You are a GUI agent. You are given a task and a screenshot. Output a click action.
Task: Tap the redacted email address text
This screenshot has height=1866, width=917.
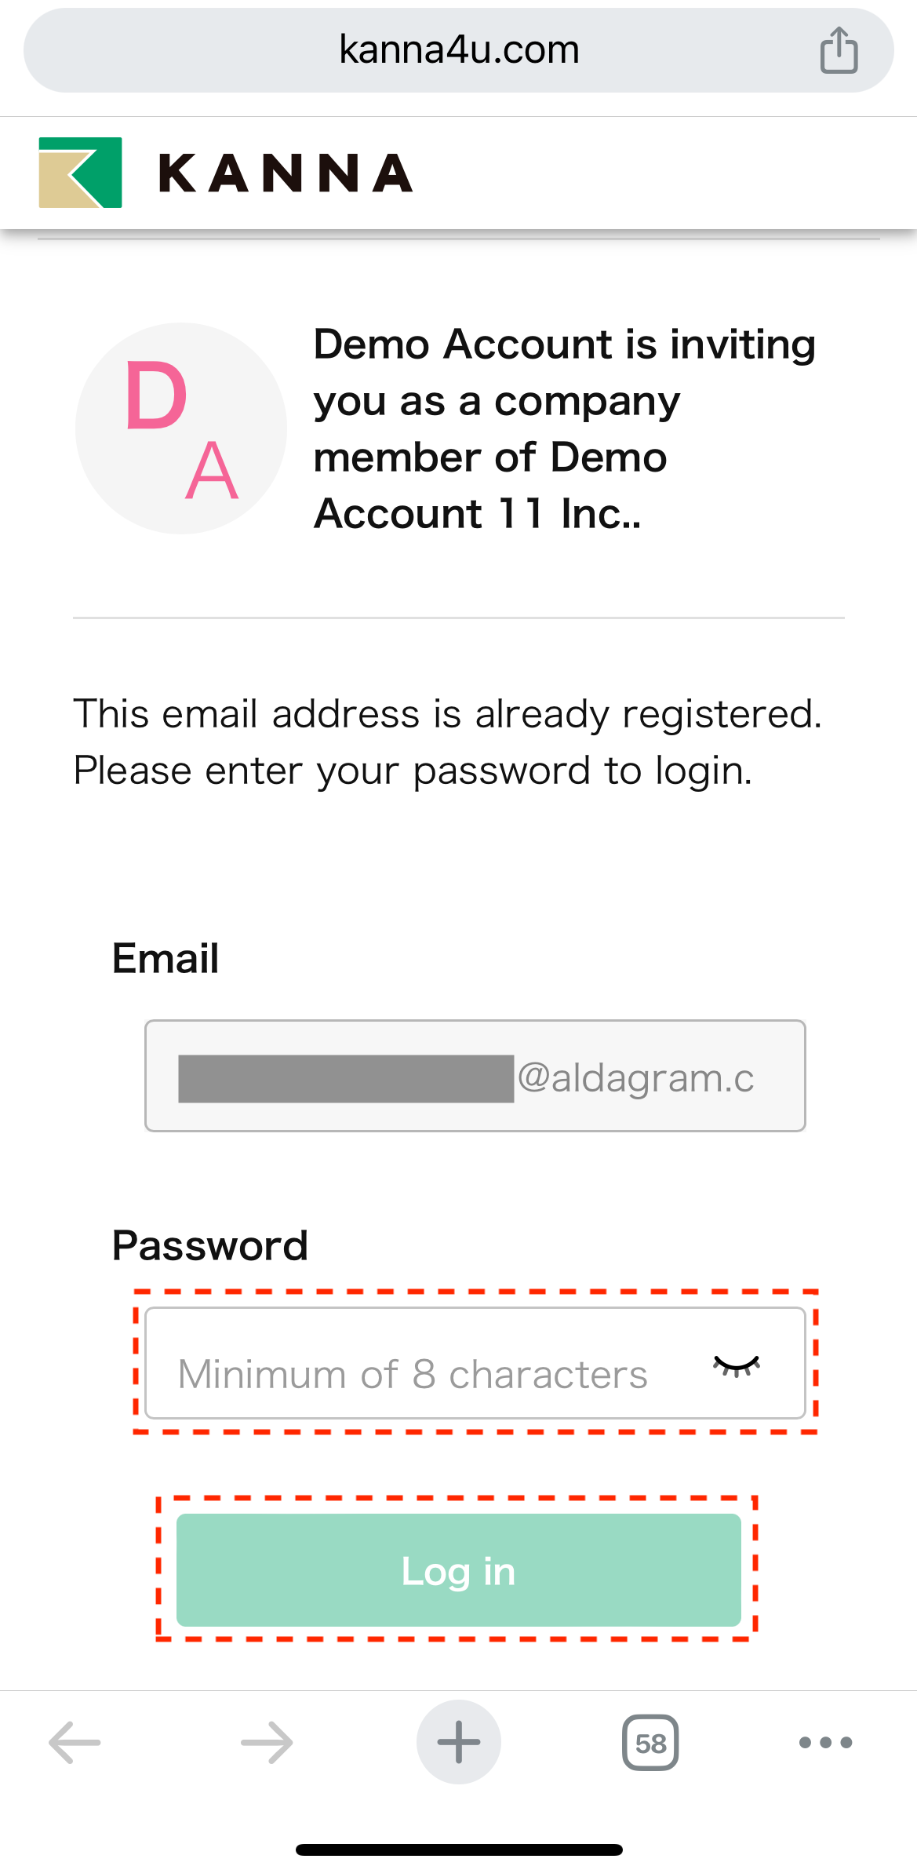[345, 1077]
